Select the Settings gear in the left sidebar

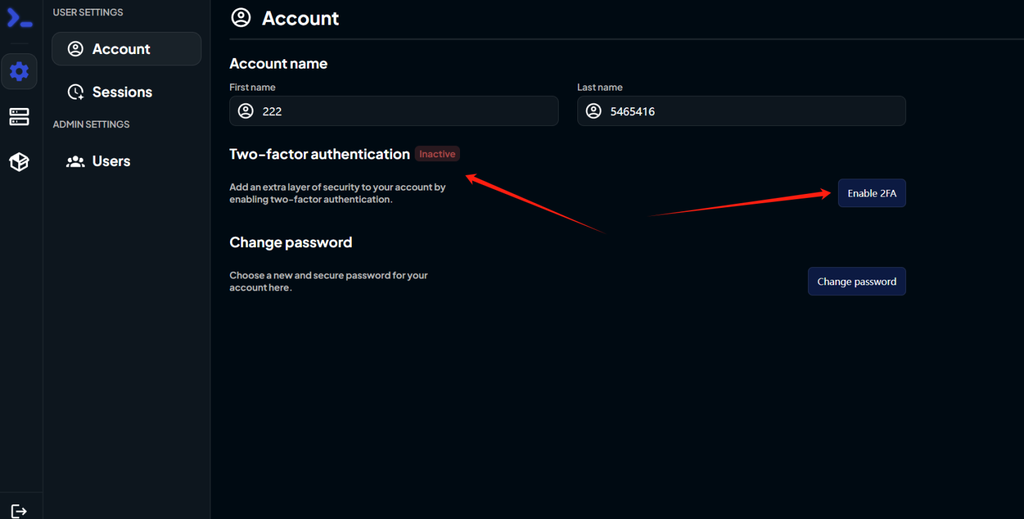[19, 71]
